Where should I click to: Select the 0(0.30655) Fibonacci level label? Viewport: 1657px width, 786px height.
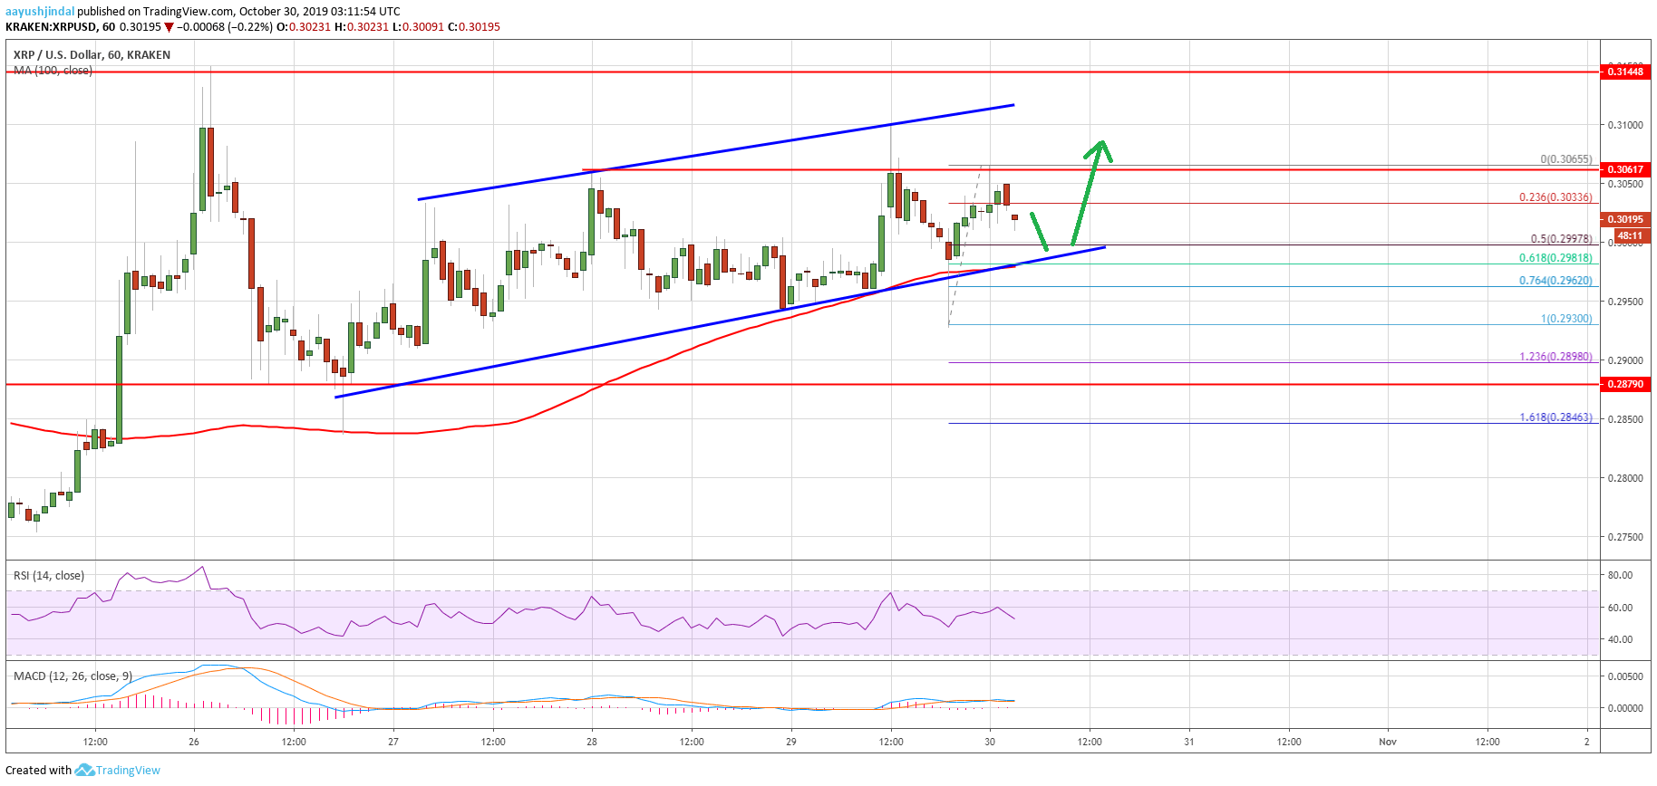click(x=1566, y=159)
